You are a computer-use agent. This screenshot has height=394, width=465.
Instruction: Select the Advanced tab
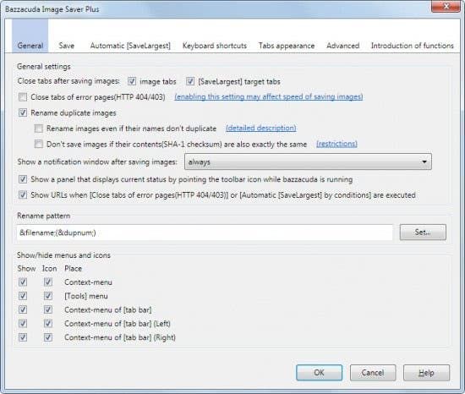(342, 46)
